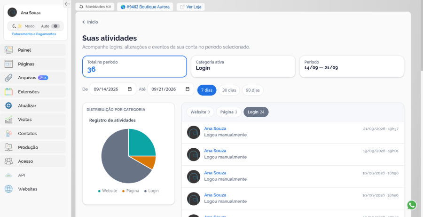Open the WhatsApp chat icon

pyautogui.click(x=412, y=205)
